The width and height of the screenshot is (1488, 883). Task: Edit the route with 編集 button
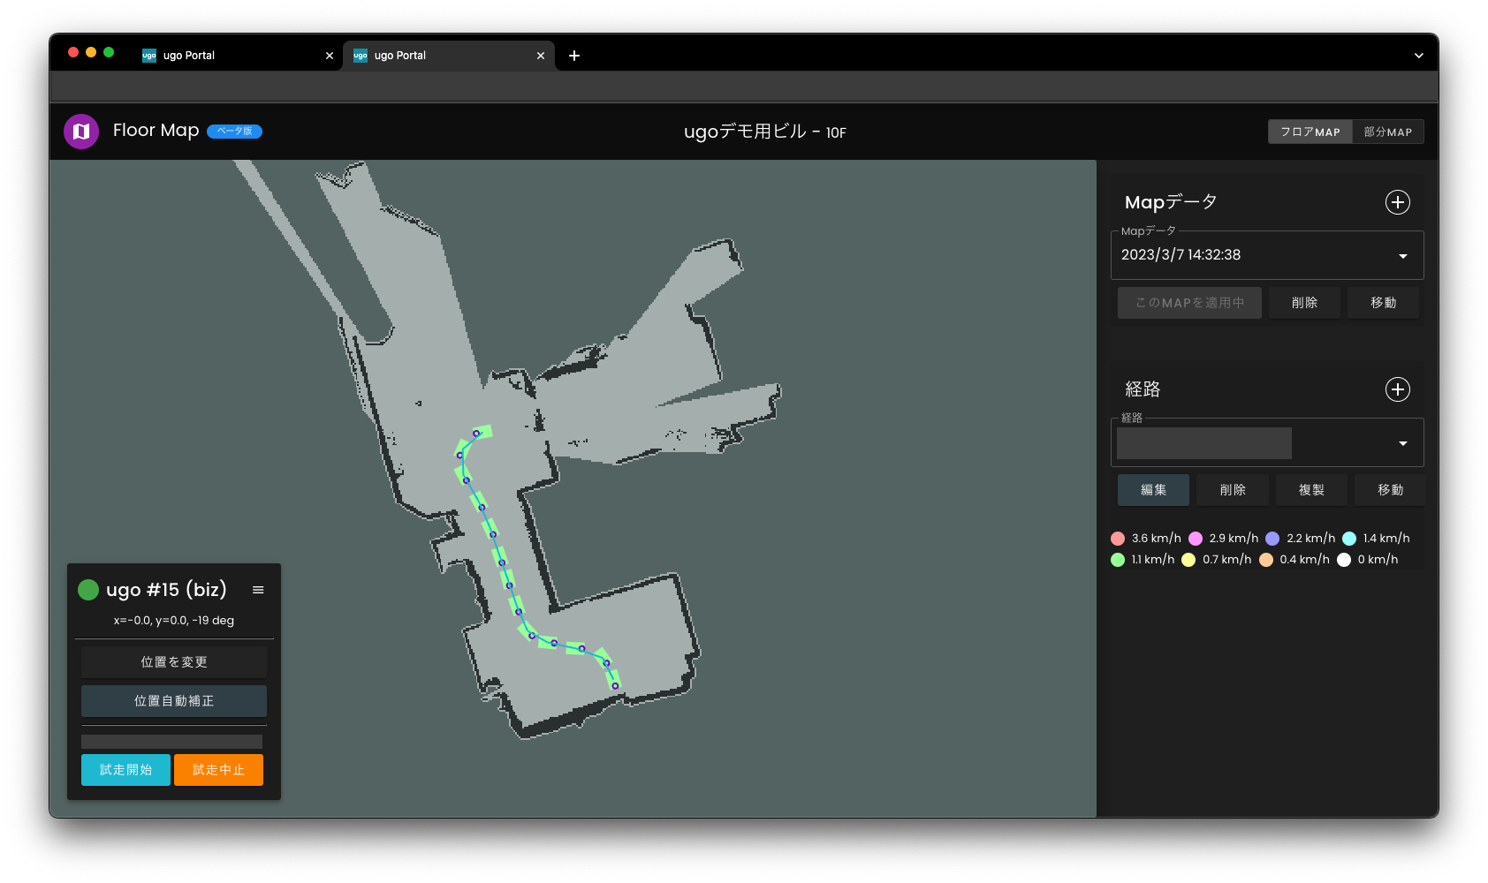pyautogui.click(x=1153, y=490)
